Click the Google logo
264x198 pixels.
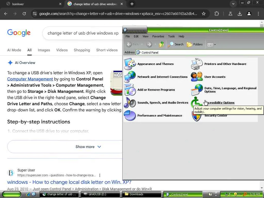click(19, 33)
